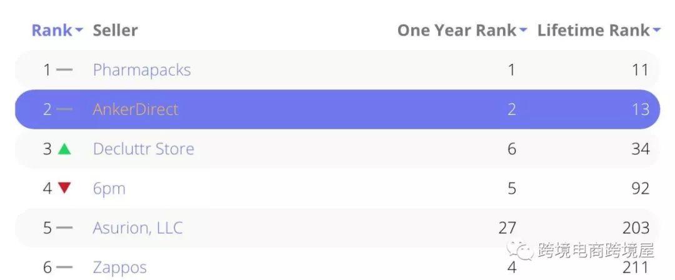The width and height of the screenshot is (675, 280).
Task: Click the dash indicator in the AnkerDirect row
Action: (64, 109)
